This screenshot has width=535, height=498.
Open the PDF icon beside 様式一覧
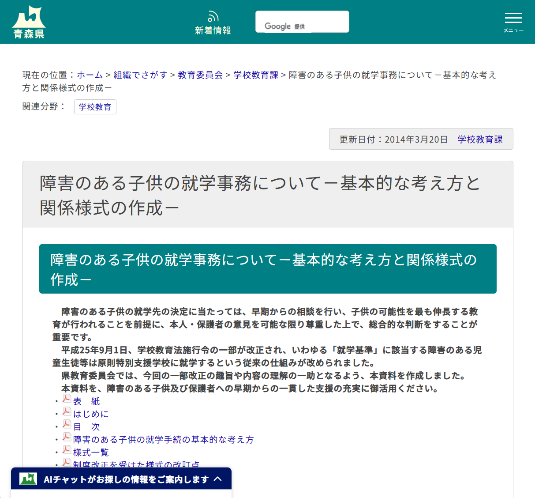66,450
